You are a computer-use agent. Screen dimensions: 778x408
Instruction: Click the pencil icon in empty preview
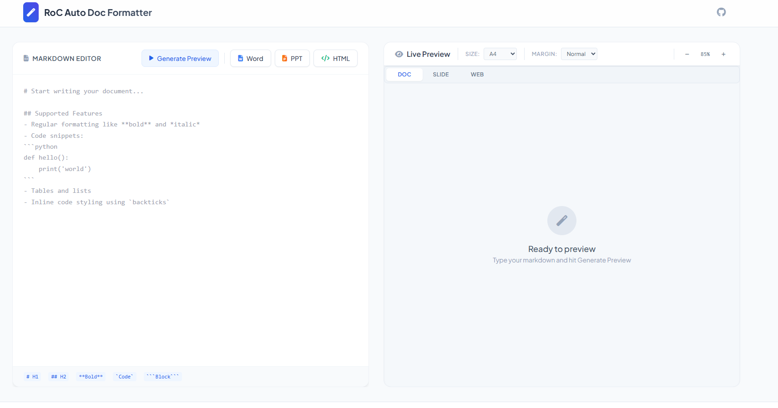(x=561, y=221)
